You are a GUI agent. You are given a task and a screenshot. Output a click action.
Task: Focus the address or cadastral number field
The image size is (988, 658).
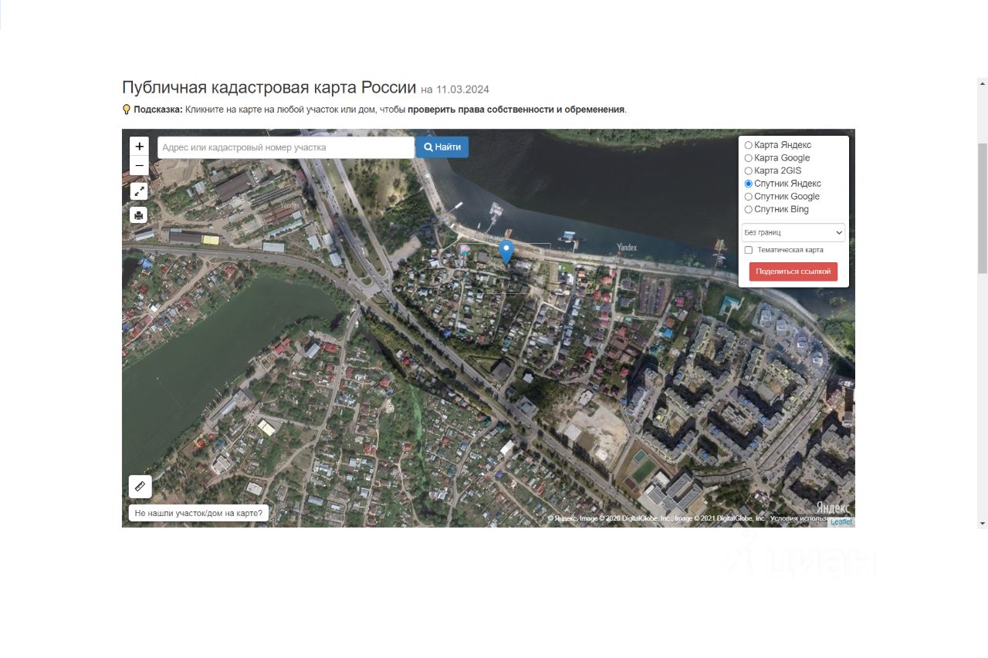pos(286,147)
